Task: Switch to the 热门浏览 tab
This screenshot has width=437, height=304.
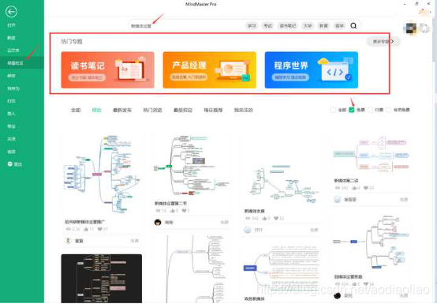Action: 152,110
